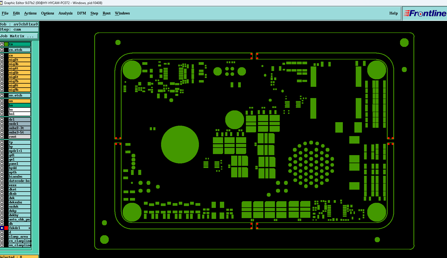Click the Frontline logo in the header

coord(425,13)
